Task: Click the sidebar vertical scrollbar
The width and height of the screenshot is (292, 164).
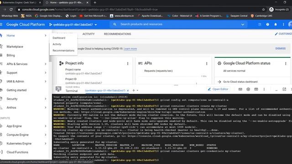Action: tap(50, 59)
